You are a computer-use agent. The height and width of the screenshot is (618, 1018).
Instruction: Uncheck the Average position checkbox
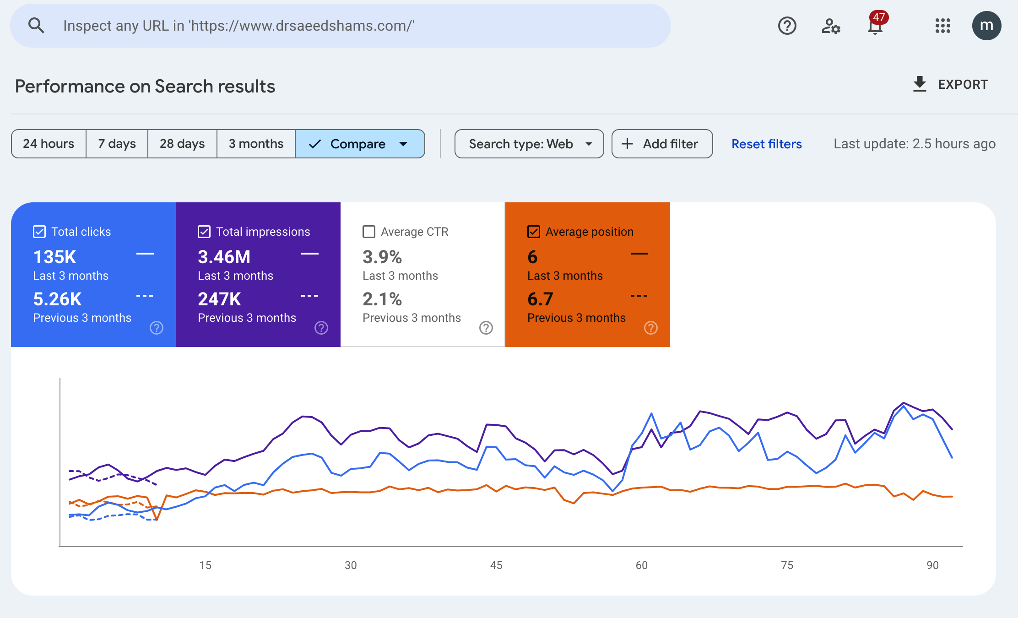point(534,232)
